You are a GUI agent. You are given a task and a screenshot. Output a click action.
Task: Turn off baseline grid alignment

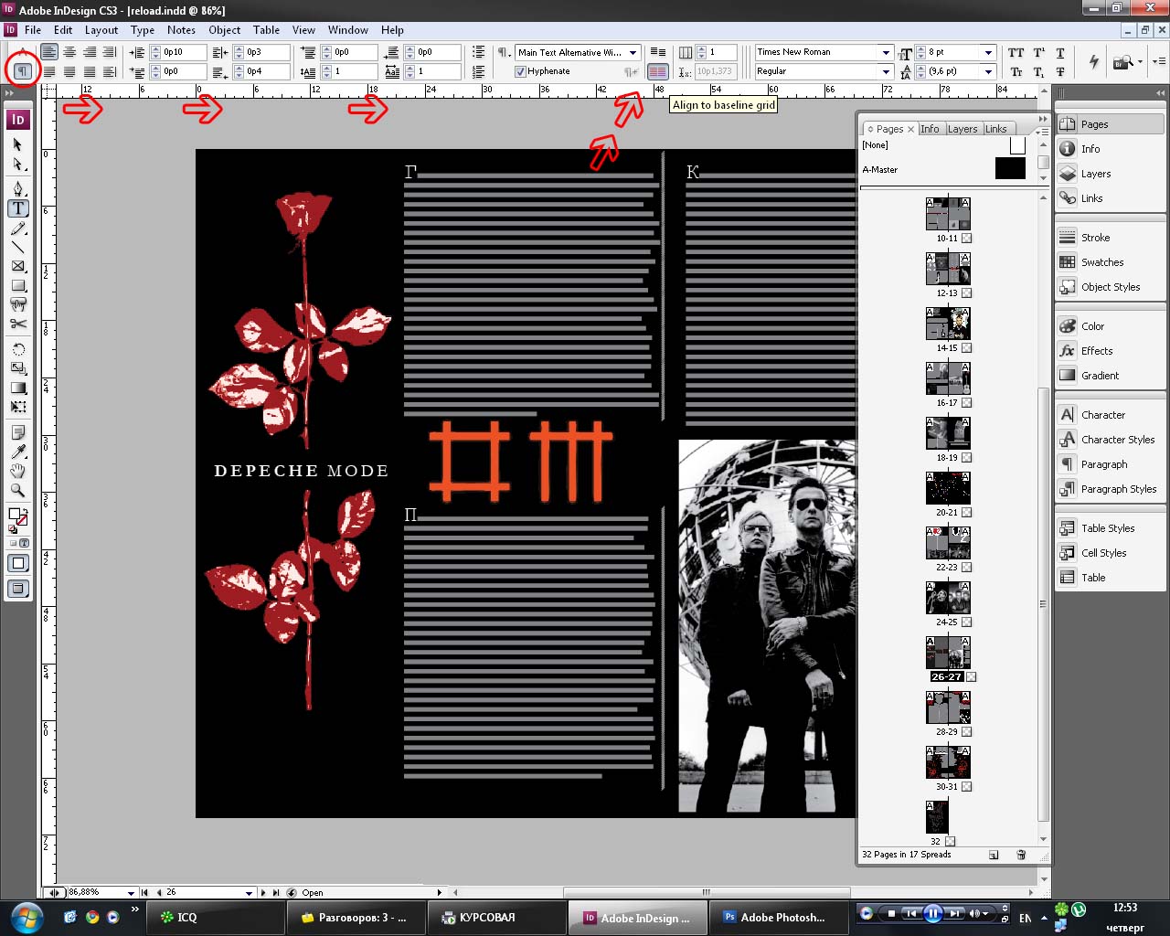coord(657,52)
